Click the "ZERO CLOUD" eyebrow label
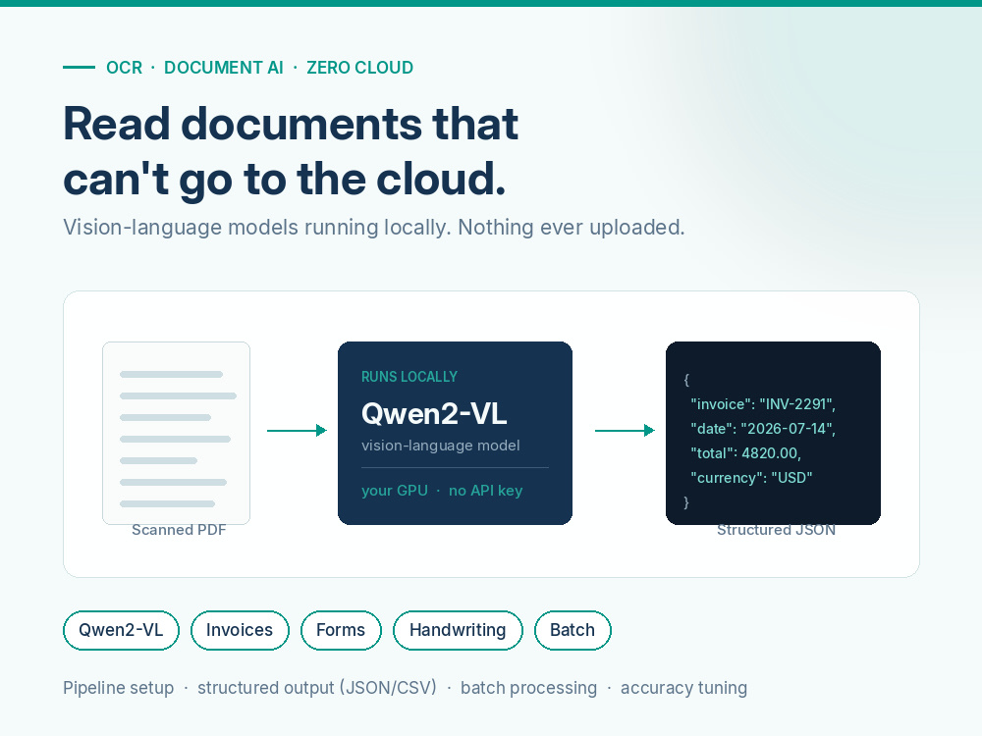The height and width of the screenshot is (736, 982). (360, 68)
